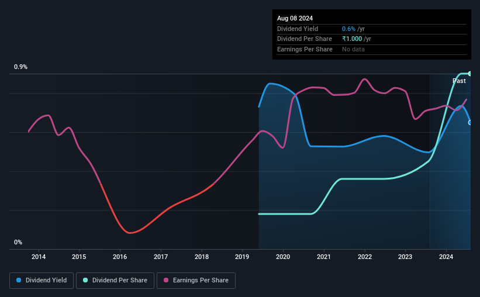The height and width of the screenshot is (297, 480).
Task: Click the Earnings Per Share No data row
Action: [372, 49]
